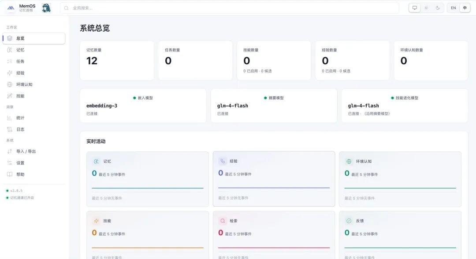Open the 日志 log icon

tap(10, 129)
